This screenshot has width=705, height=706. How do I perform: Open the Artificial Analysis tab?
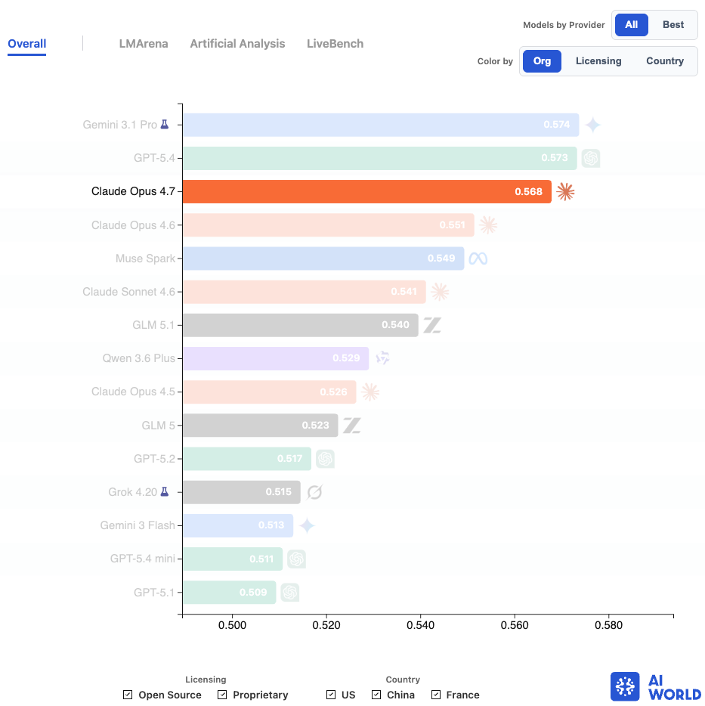click(x=237, y=44)
